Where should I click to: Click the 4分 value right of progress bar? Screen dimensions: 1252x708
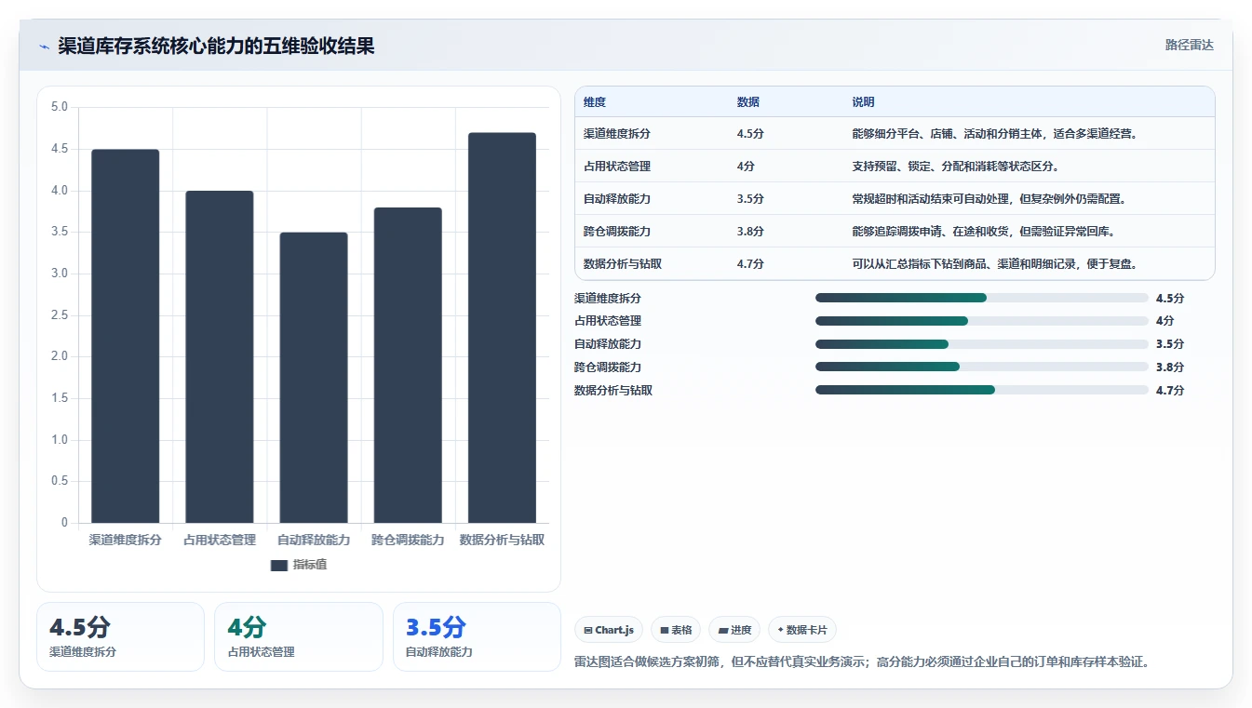tap(1165, 321)
